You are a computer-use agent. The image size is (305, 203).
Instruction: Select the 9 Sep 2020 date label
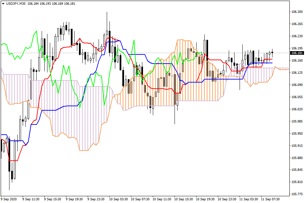click(x=9, y=199)
